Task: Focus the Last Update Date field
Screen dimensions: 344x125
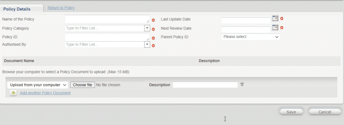Action: [246, 20]
